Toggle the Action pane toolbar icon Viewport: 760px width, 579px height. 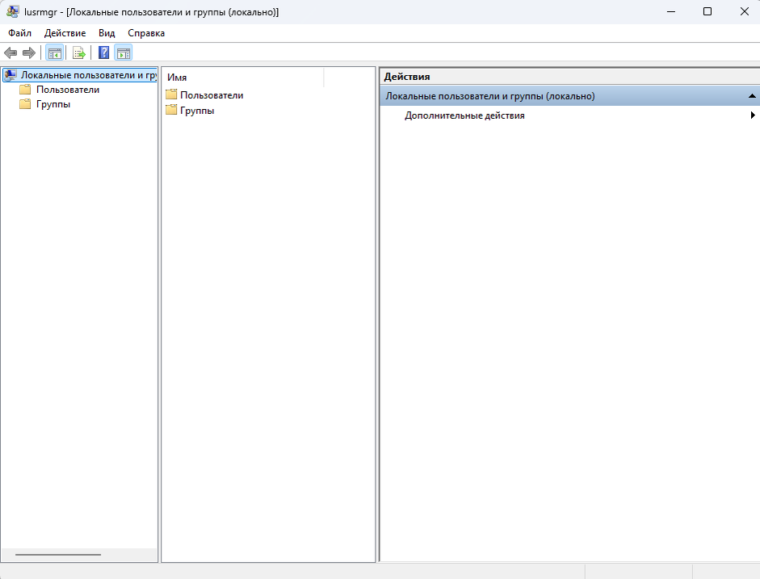(x=124, y=52)
